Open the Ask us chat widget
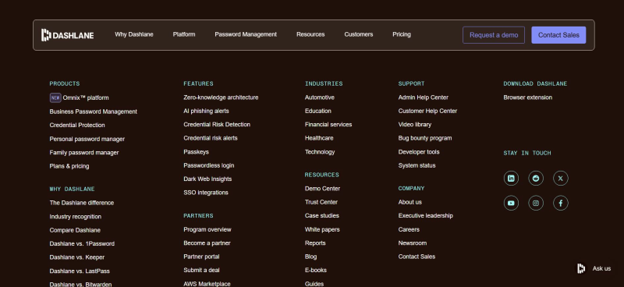 click(594, 269)
